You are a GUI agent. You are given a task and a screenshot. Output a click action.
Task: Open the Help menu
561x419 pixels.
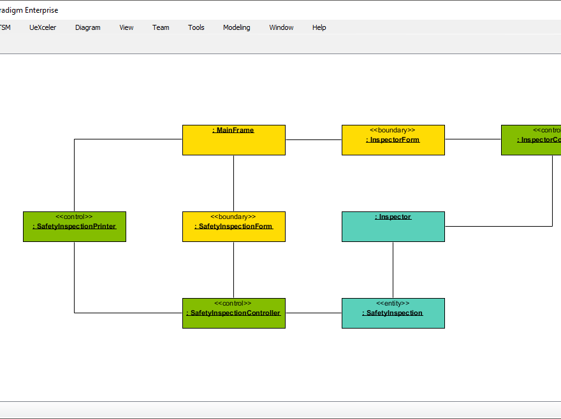click(x=319, y=27)
